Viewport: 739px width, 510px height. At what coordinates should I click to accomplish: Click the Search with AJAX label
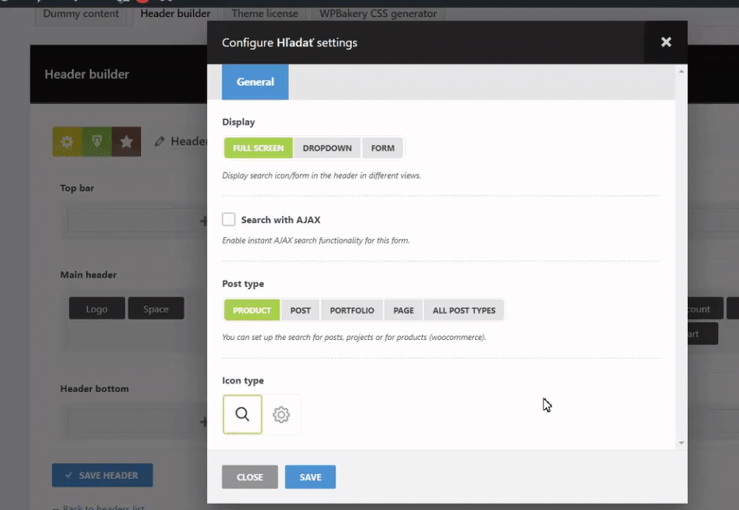pos(280,220)
